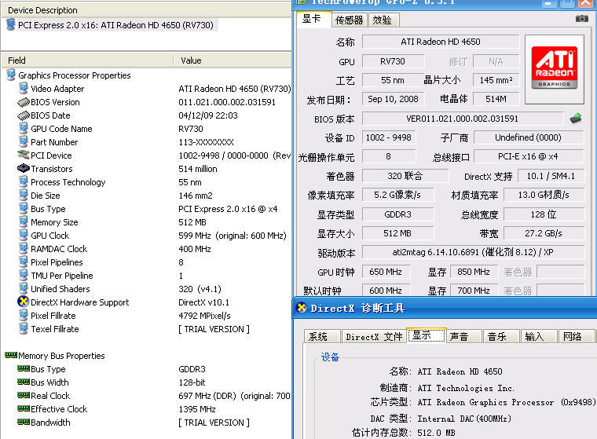The height and width of the screenshot is (439, 597).
Task: Select the value 04/12/09 22:03
Action: 208,115
